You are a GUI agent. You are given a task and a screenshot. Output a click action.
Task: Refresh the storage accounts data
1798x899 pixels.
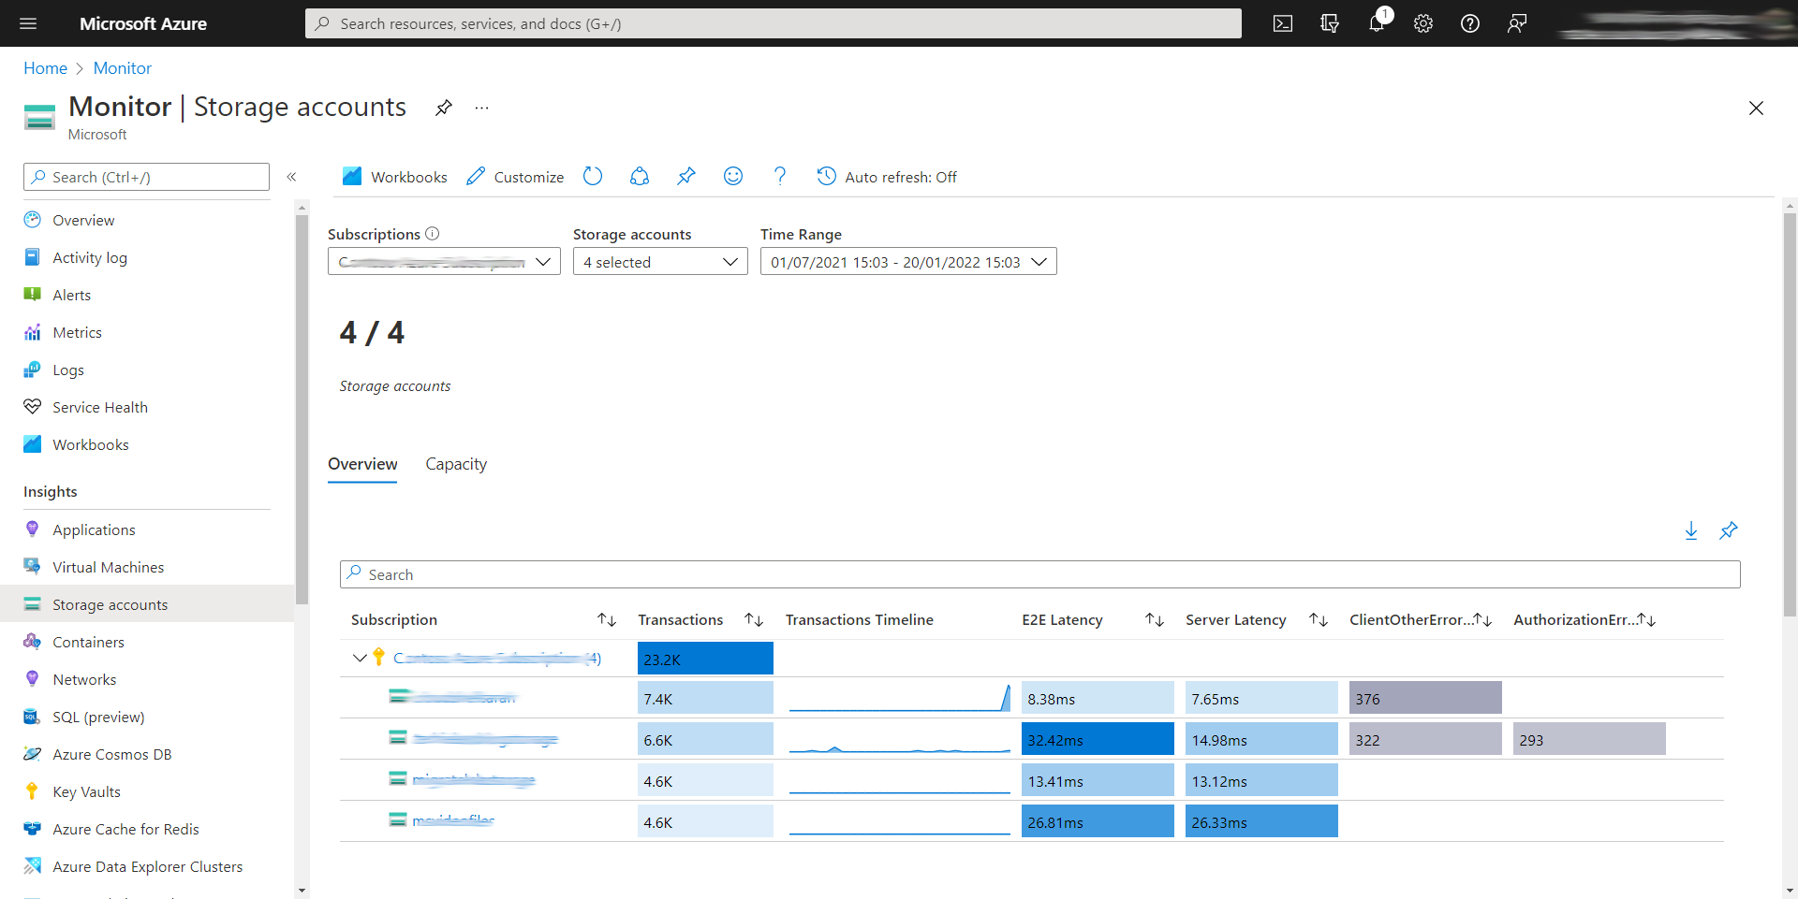point(593,176)
